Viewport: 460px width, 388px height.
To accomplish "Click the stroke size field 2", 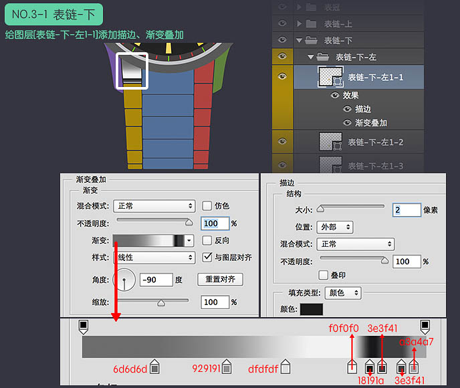I will [407, 210].
